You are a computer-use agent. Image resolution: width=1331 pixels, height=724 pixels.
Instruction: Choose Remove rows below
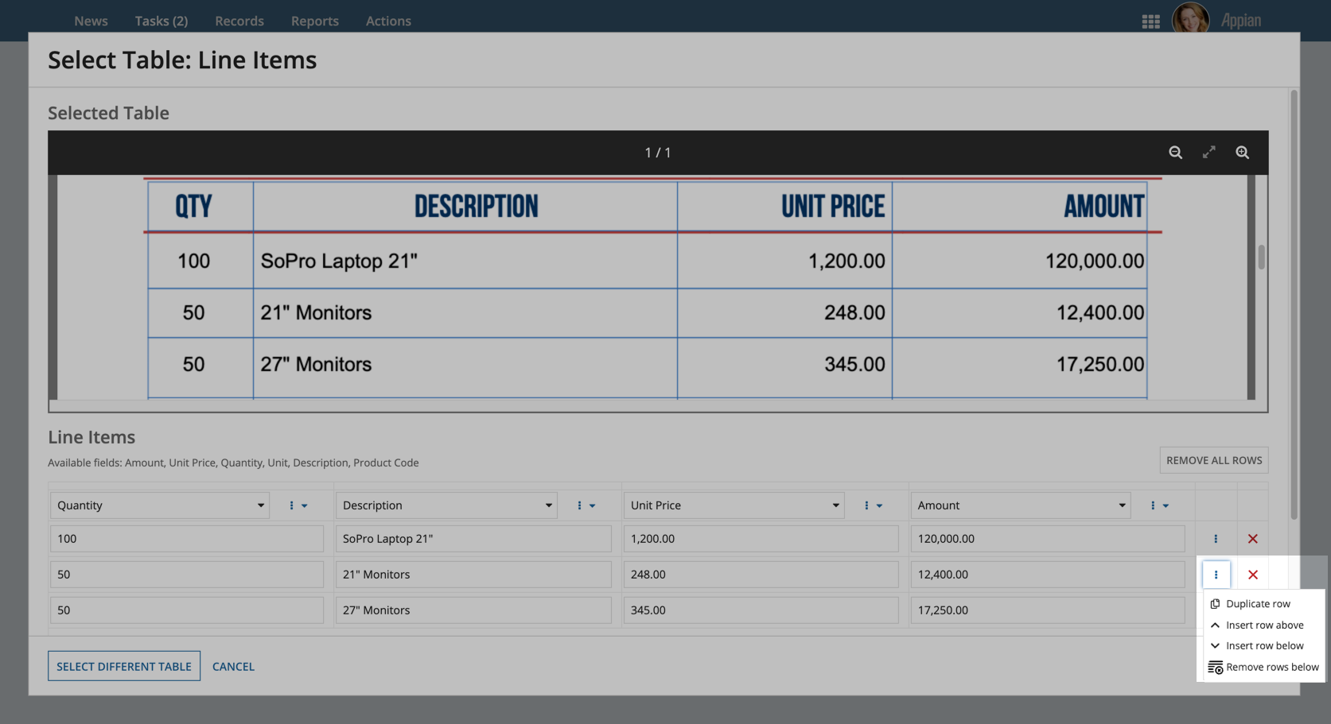pos(1263,668)
